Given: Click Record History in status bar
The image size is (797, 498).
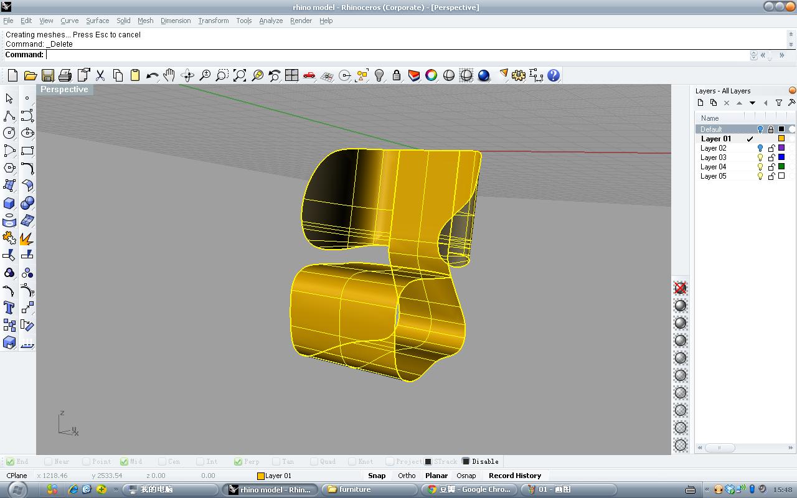Looking at the screenshot, I should tap(514, 476).
